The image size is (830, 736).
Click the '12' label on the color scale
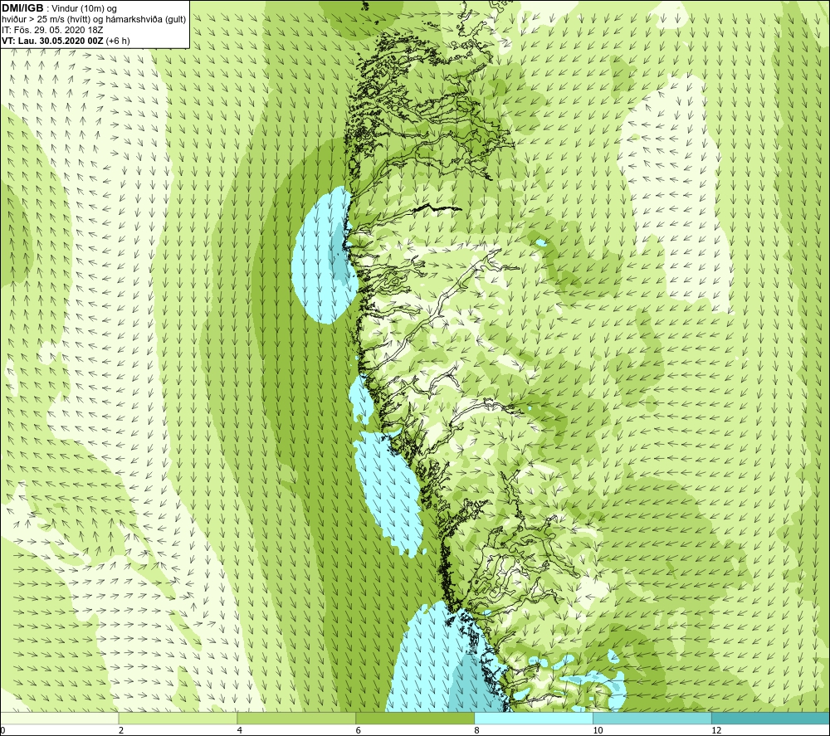716,731
